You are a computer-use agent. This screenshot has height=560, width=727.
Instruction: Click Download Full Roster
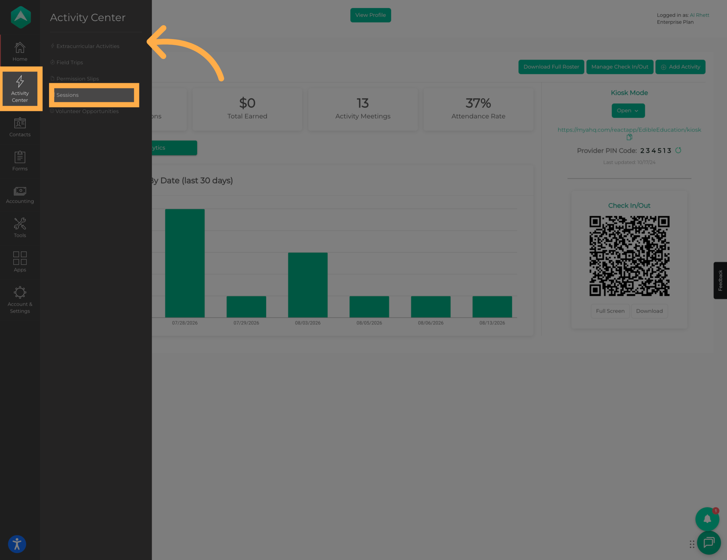(x=551, y=67)
